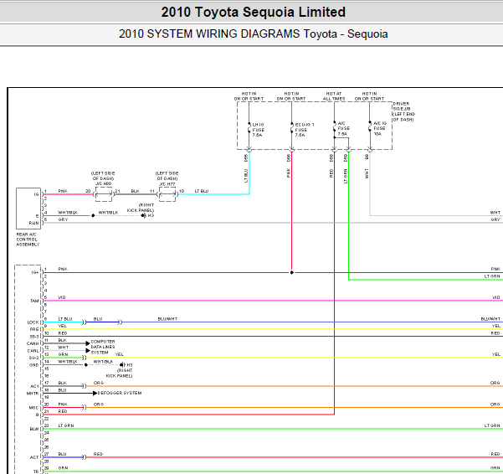Click the "A/C FUSE 7.5A" label
The height and width of the screenshot is (474, 503).
tap(343, 128)
